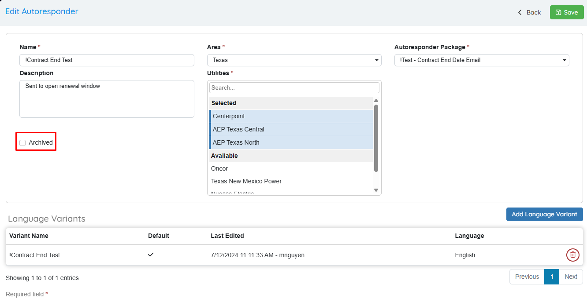Screen dimensions: 587x306
Task: Go to Previous page of entries
Action: coord(527,277)
